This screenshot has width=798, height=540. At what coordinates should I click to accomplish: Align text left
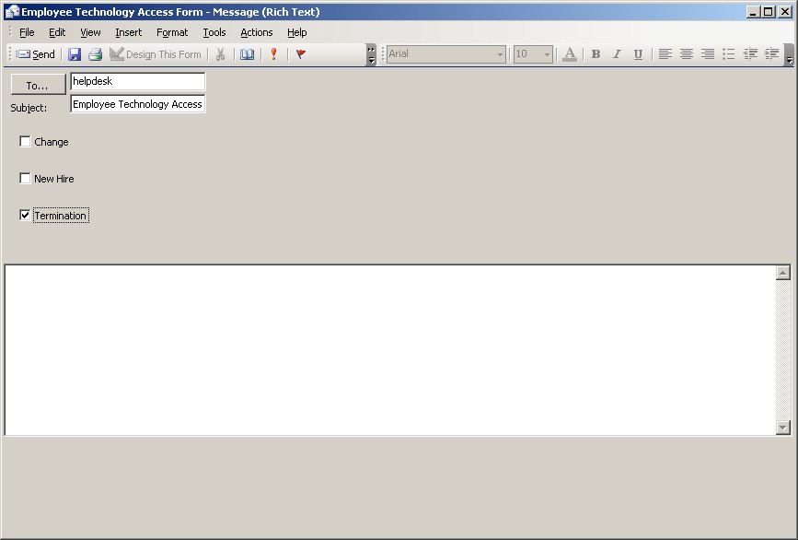point(665,54)
